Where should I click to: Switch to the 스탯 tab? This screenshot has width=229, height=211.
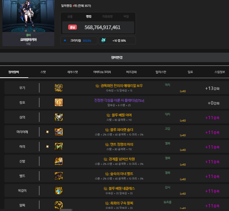43,72
